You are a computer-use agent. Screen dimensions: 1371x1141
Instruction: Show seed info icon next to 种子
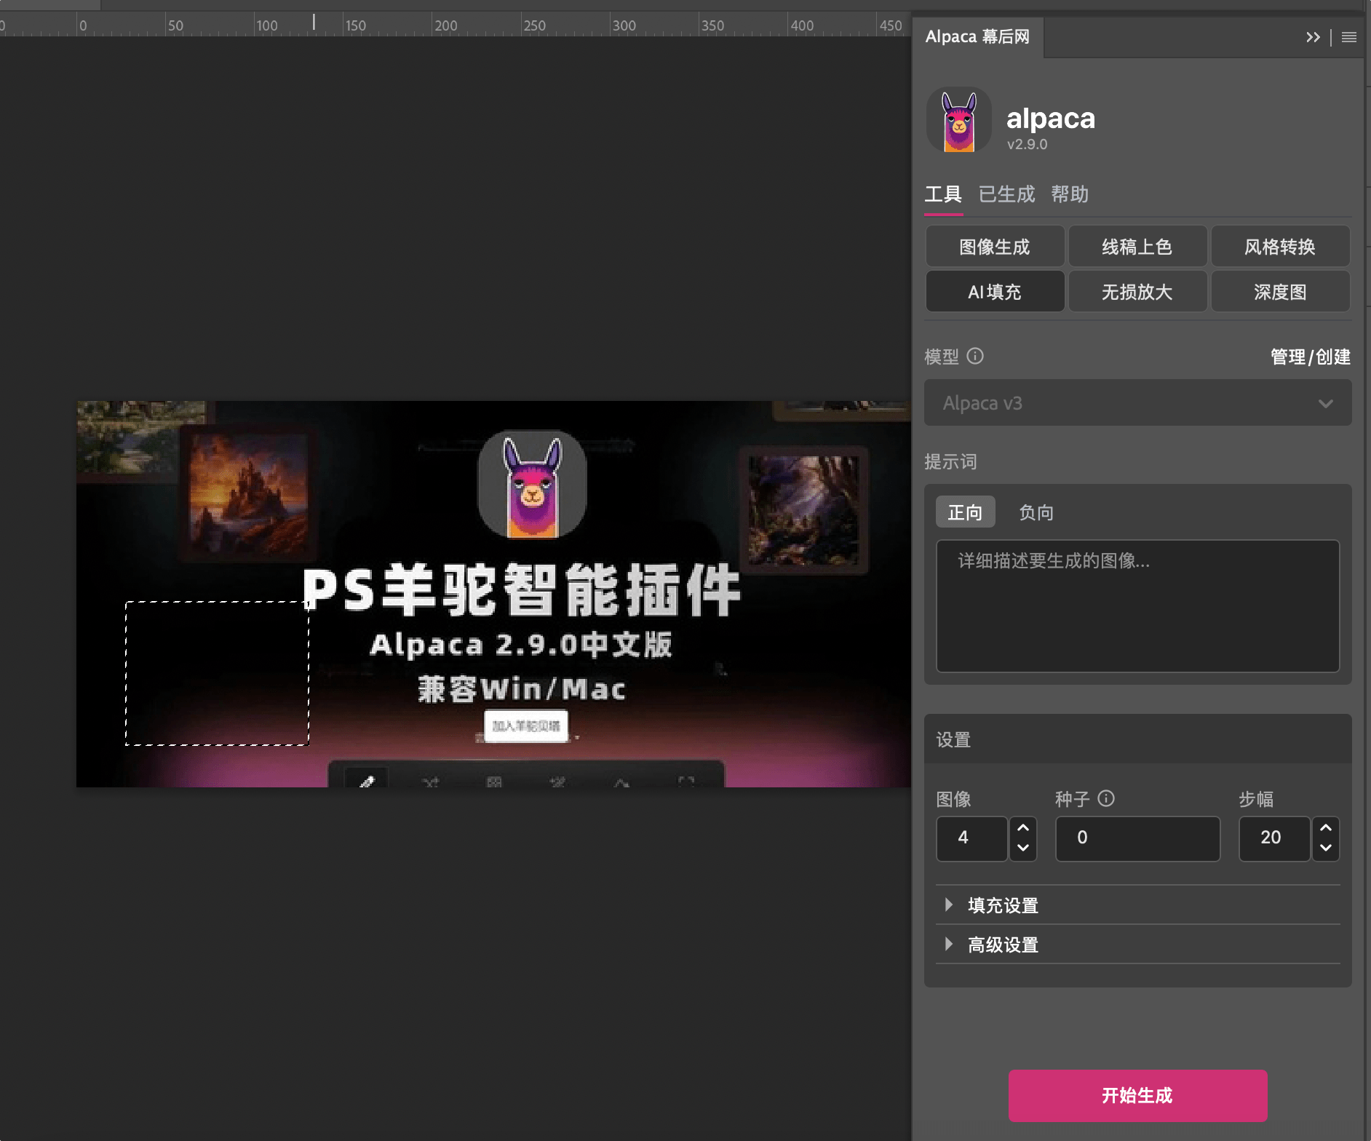pyautogui.click(x=1106, y=798)
